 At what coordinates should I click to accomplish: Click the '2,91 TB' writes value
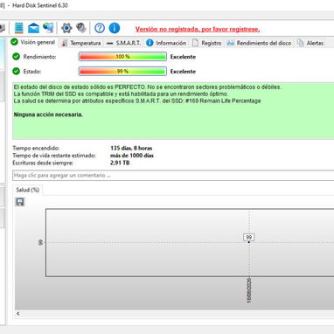(120, 163)
